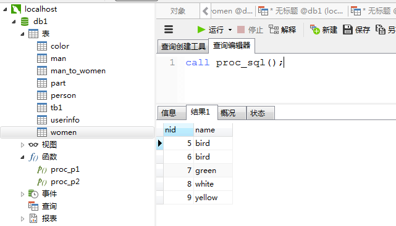Click the 函数 functions f() icon
Viewport: 396px width, 226px height.
point(33,157)
